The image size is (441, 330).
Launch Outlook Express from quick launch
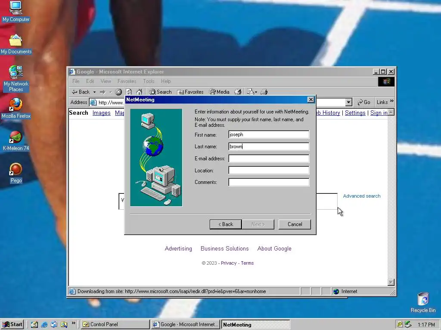coord(54,324)
